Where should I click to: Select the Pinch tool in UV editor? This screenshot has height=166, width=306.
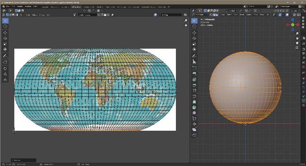click(x=5, y=80)
